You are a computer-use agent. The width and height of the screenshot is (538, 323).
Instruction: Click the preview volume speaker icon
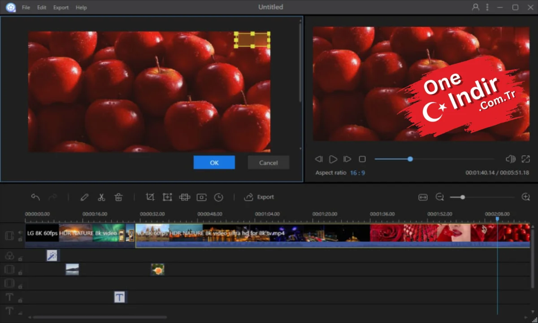(x=511, y=159)
